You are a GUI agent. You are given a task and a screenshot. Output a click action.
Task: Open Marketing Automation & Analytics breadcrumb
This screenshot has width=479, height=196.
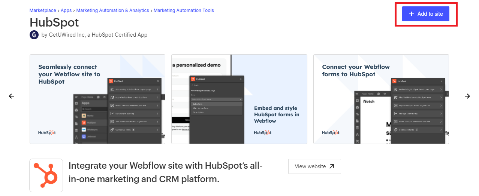pyautogui.click(x=113, y=10)
